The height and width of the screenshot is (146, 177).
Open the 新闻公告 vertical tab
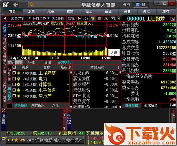click(9, 74)
